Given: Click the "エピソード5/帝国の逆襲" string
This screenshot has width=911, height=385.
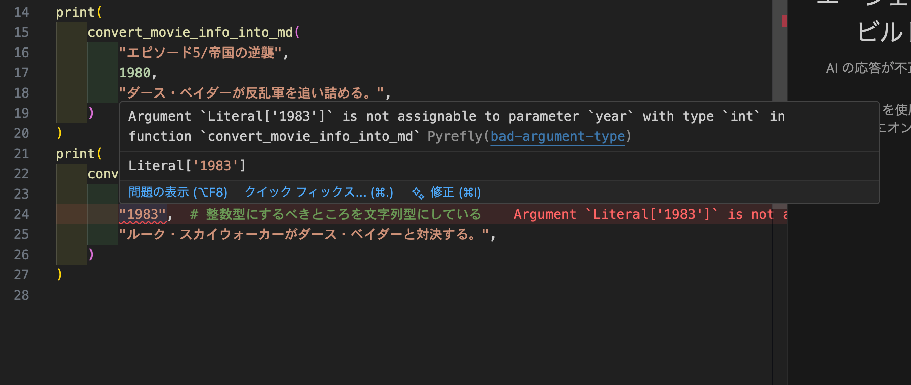Looking at the screenshot, I should pyautogui.click(x=200, y=53).
